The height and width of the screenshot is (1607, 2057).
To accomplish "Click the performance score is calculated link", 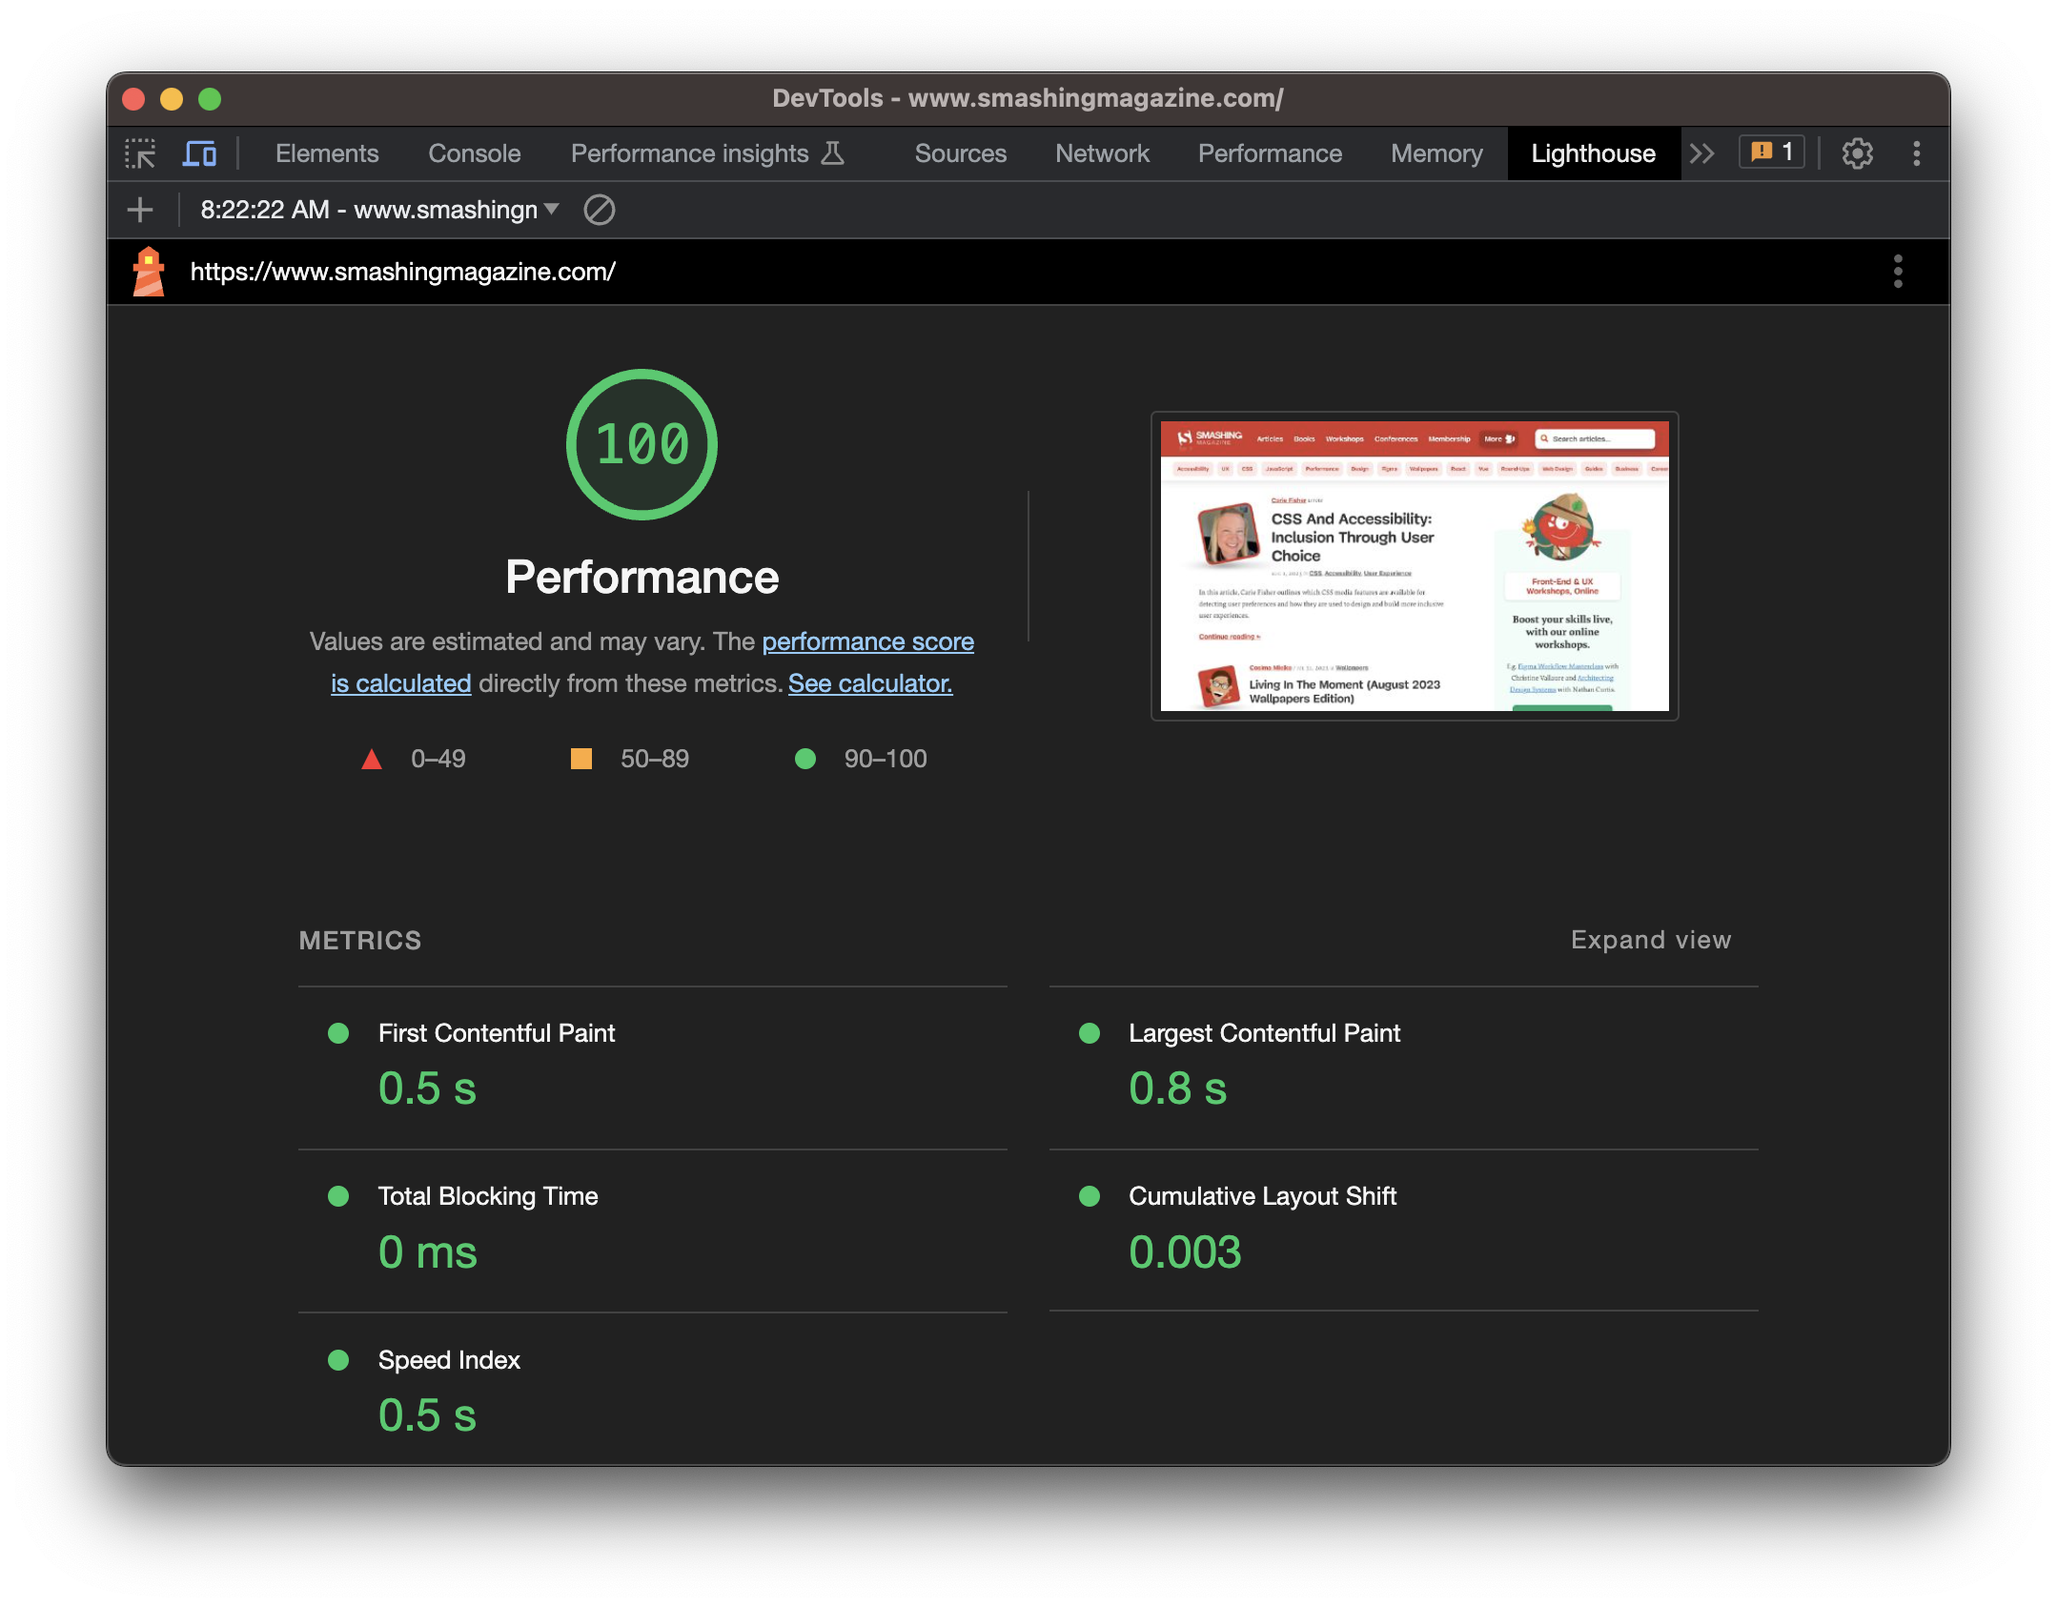I will click(867, 641).
